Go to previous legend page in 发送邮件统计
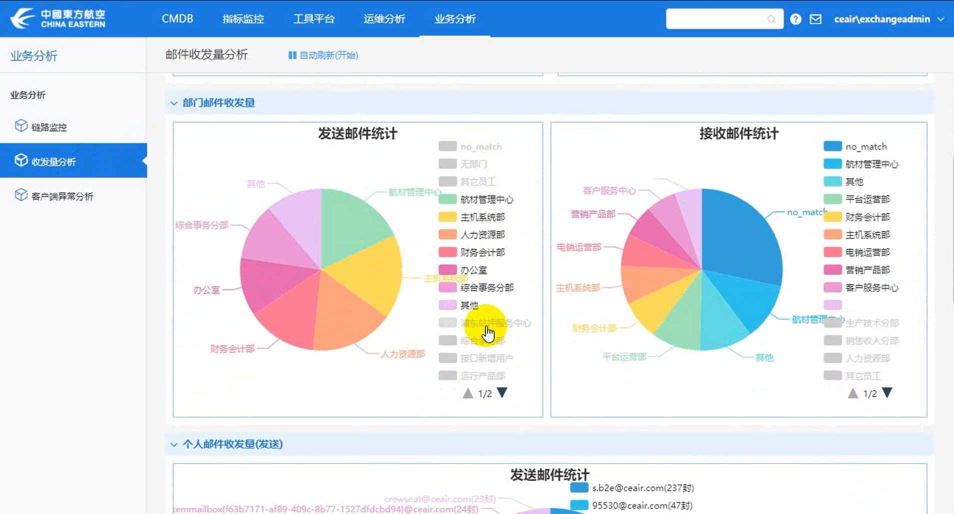The height and width of the screenshot is (514, 954). pyautogui.click(x=467, y=393)
